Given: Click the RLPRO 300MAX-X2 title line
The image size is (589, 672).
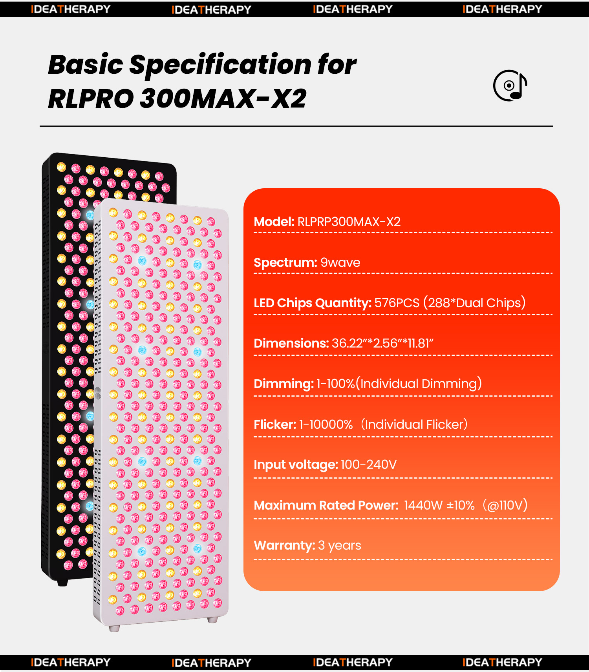Looking at the screenshot, I should tap(177, 98).
